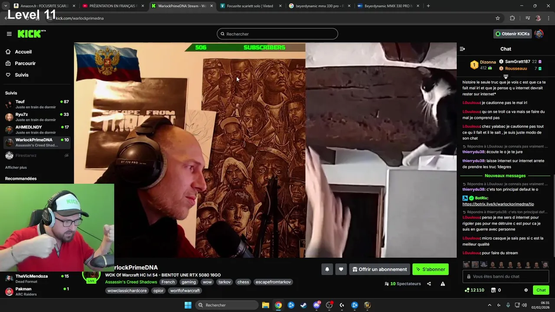This screenshot has height=312, width=555.
Task: Collapse the chat panel
Action: (x=462, y=49)
